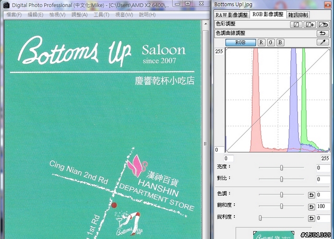The width and height of the screenshot is (334, 239).
Task: Switch to the RGB 影像調整 tab
Action: [268, 15]
